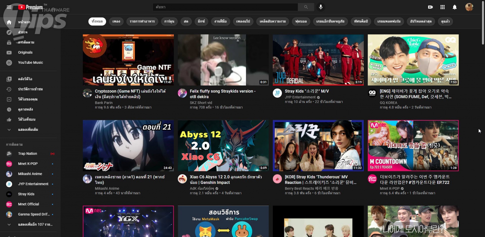This screenshot has width=485, height=237.
Task: Open the YouTube apps grid
Action: point(443,7)
